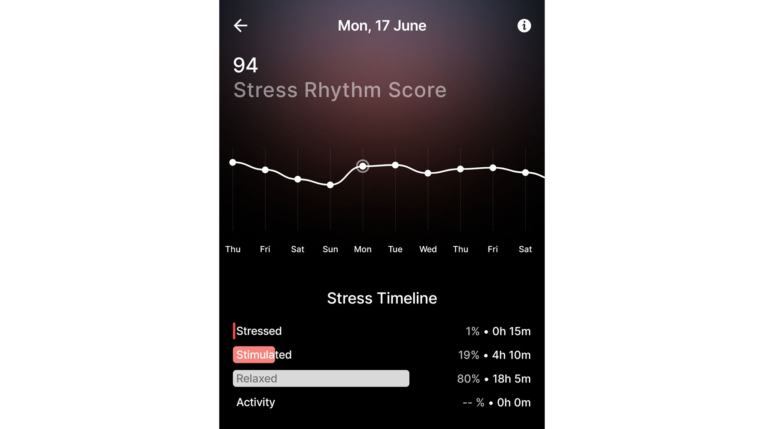Select the Monday data point on graph

(x=362, y=166)
